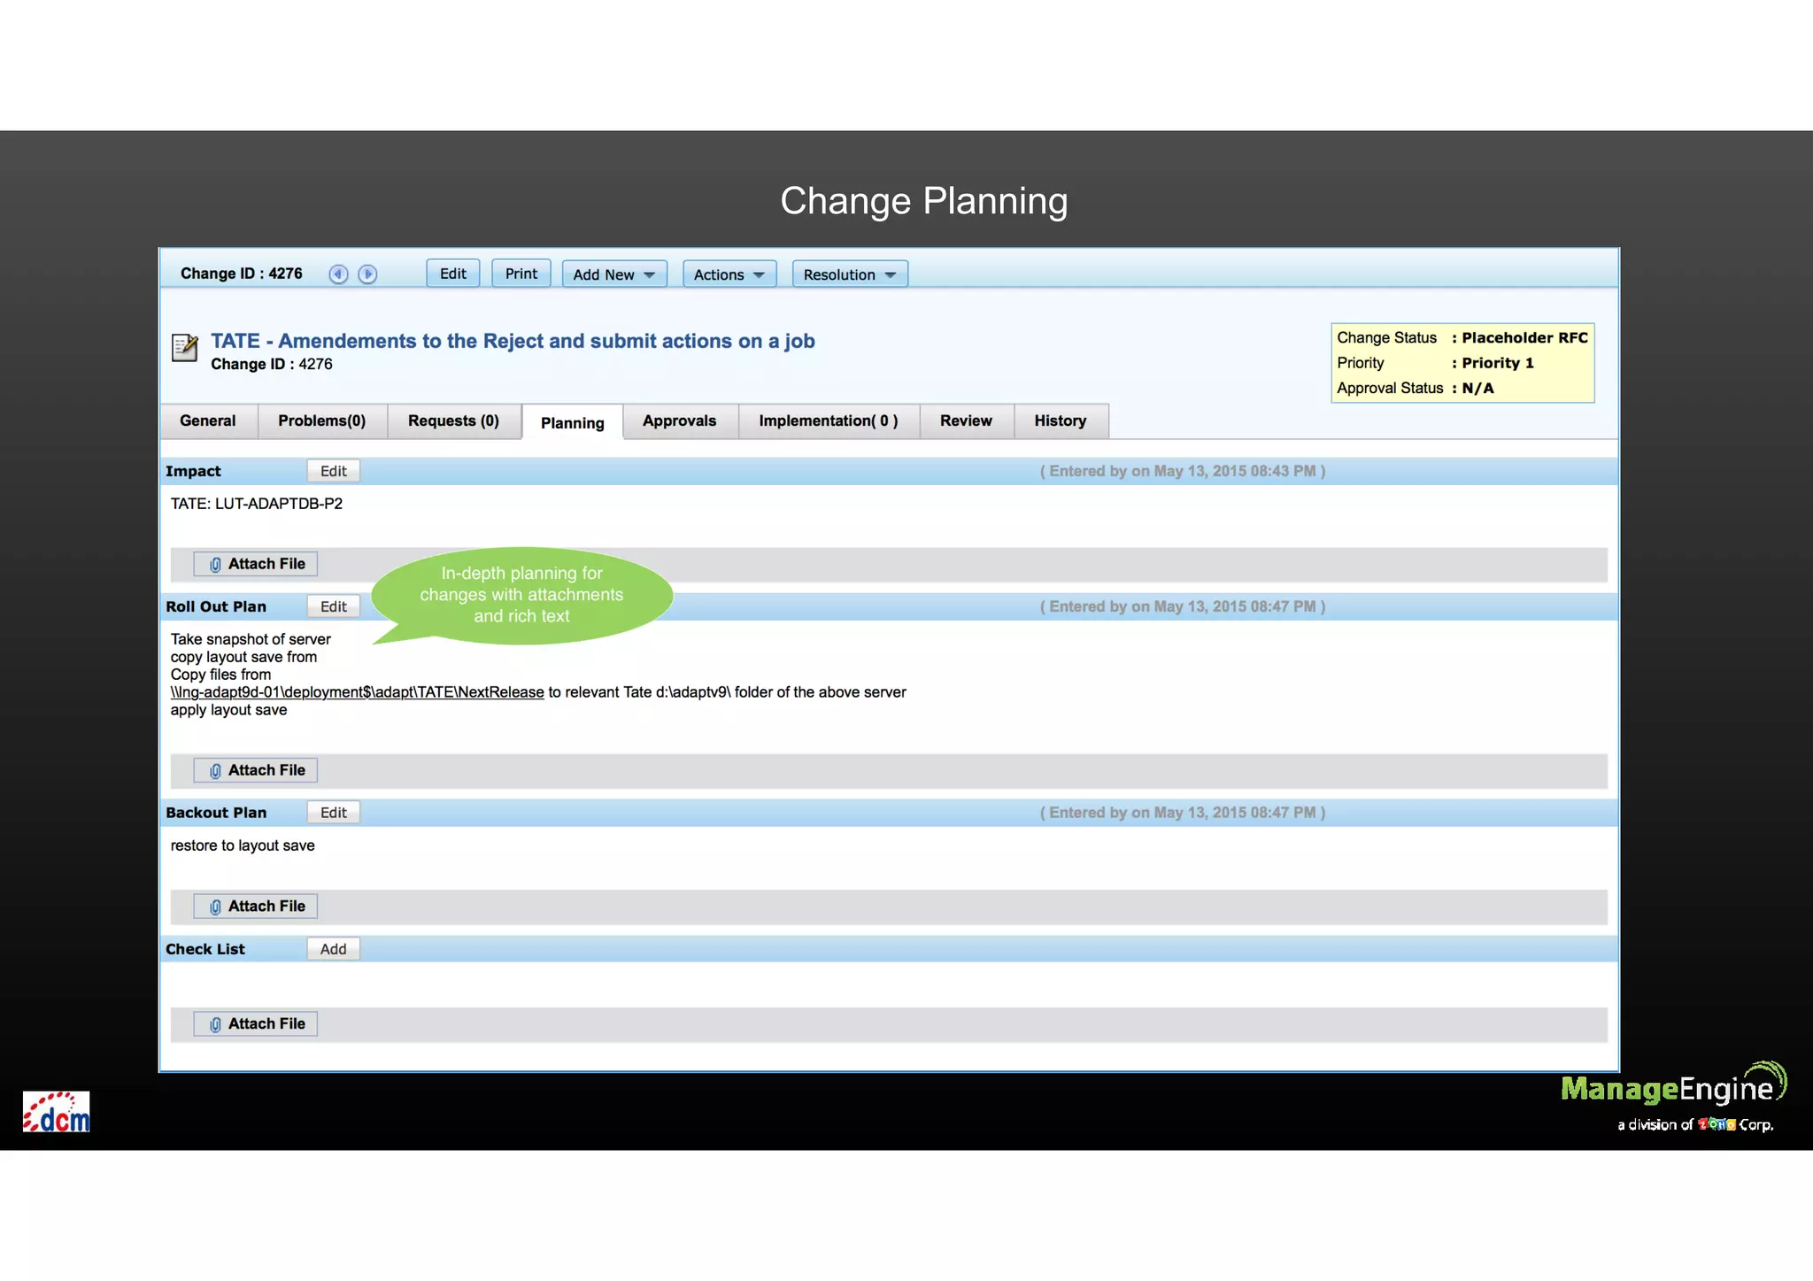Attach File under Backout Plan
This screenshot has width=1813, height=1281.
point(256,907)
